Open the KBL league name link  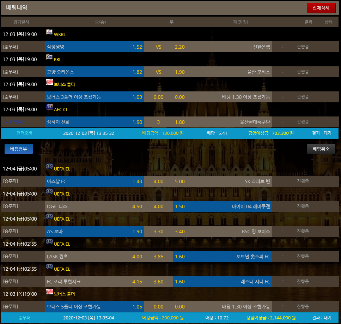coord(57,60)
